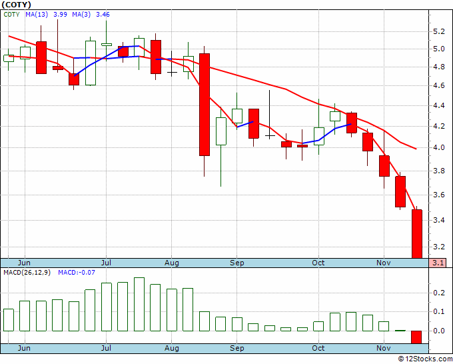Click the tallest green MACD histogram bar
The height and width of the screenshot is (364, 453).
139,304
